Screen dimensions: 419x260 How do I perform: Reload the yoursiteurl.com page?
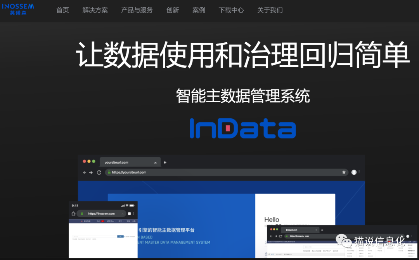coord(99,172)
